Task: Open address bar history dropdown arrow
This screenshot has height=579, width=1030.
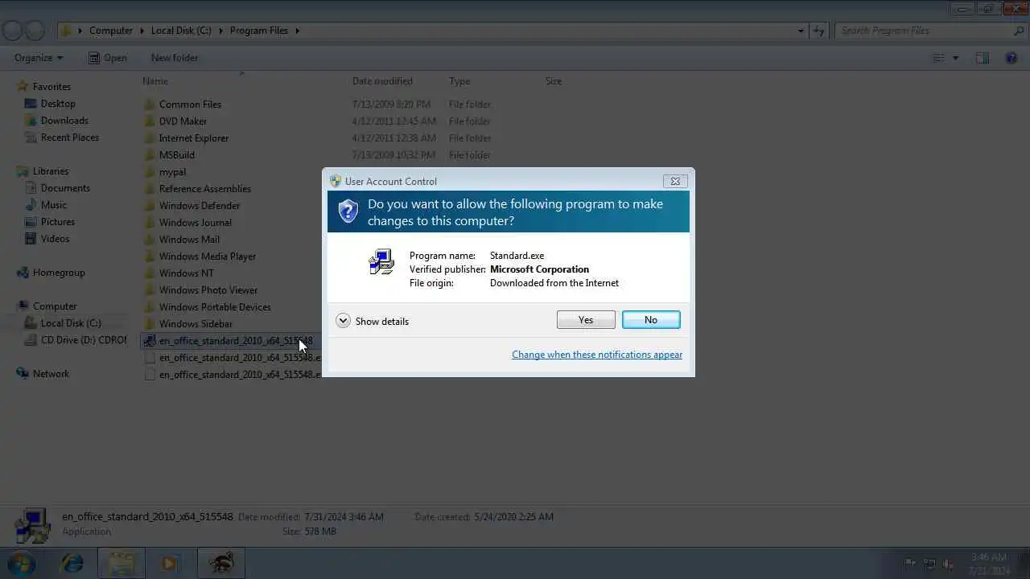Action: pyautogui.click(x=801, y=31)
